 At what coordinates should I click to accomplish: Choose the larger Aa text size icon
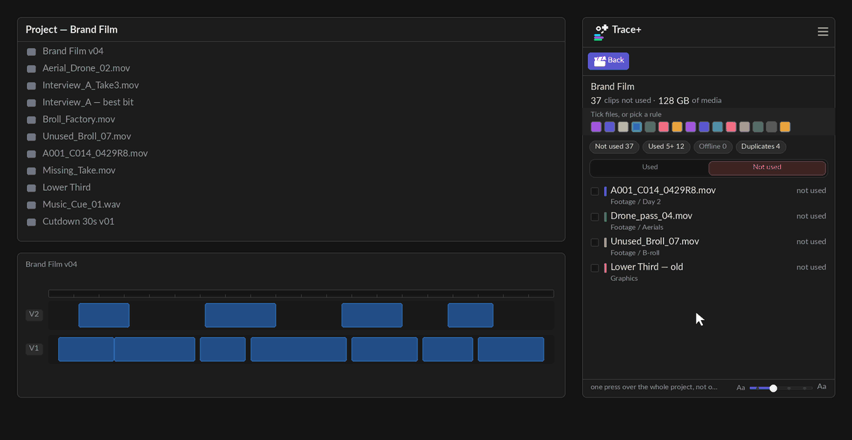821,387
